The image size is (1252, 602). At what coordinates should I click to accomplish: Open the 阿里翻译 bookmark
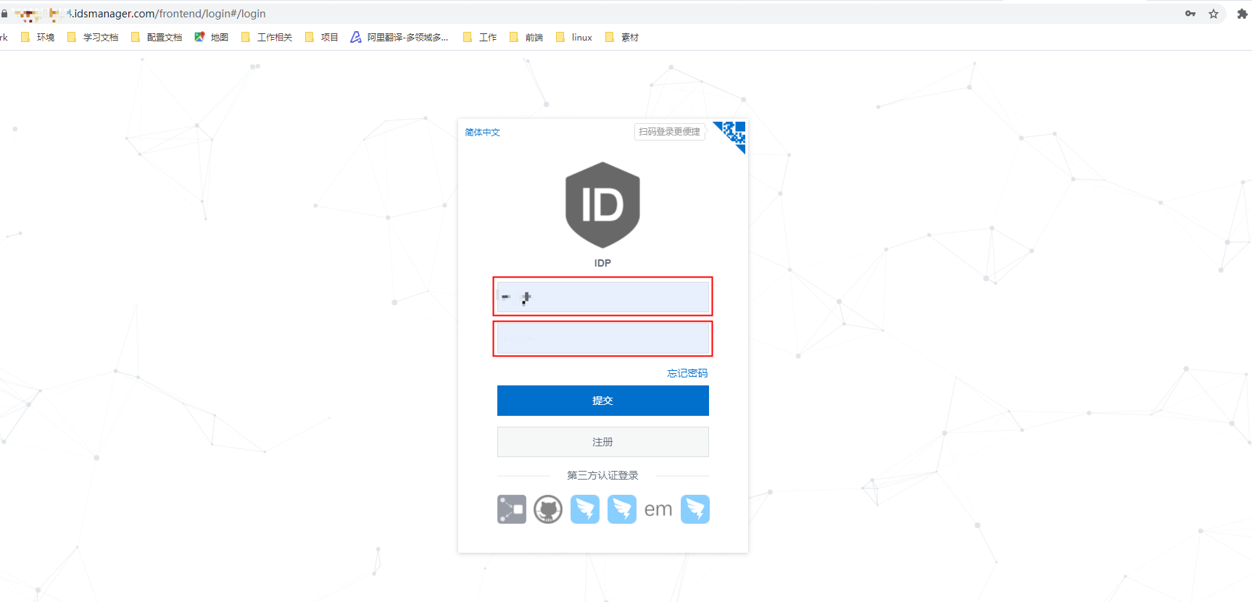click(399, 37)
